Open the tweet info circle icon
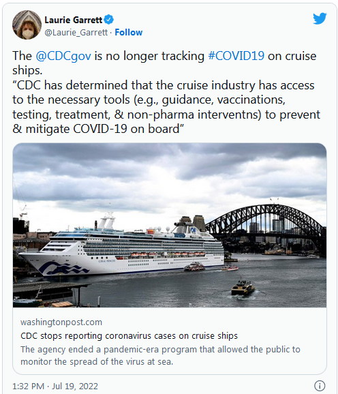Image resolution: width=338 pixels, height=394 pixels. pyautogui.click(x=320, y=385)
